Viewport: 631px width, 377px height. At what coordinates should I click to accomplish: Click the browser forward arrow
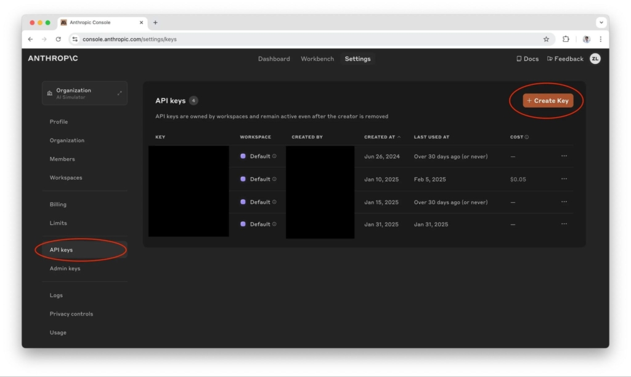coord(44,39)
